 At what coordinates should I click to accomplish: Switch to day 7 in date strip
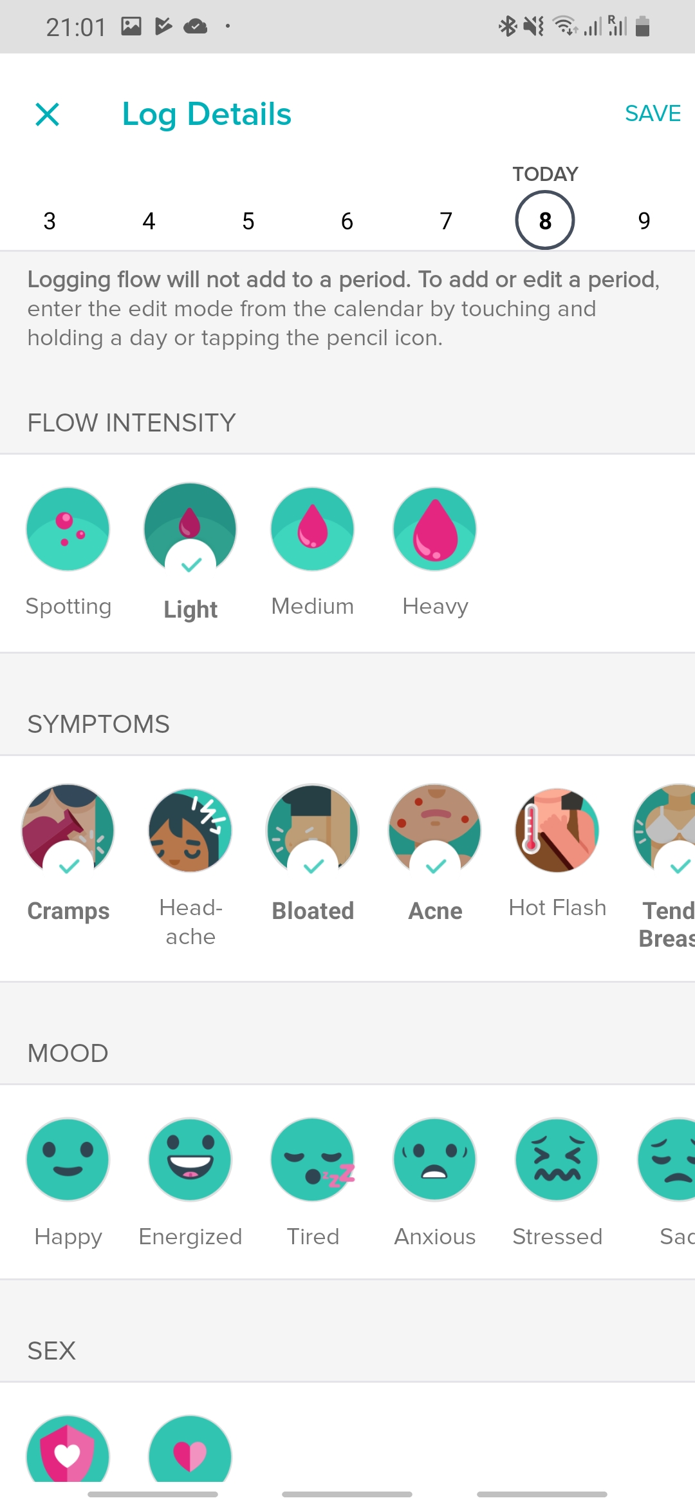tap(446, 221)
